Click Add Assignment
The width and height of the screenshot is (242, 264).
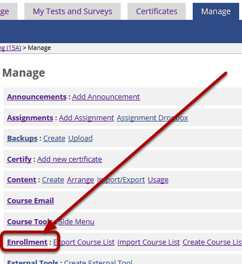click(86, 118)
